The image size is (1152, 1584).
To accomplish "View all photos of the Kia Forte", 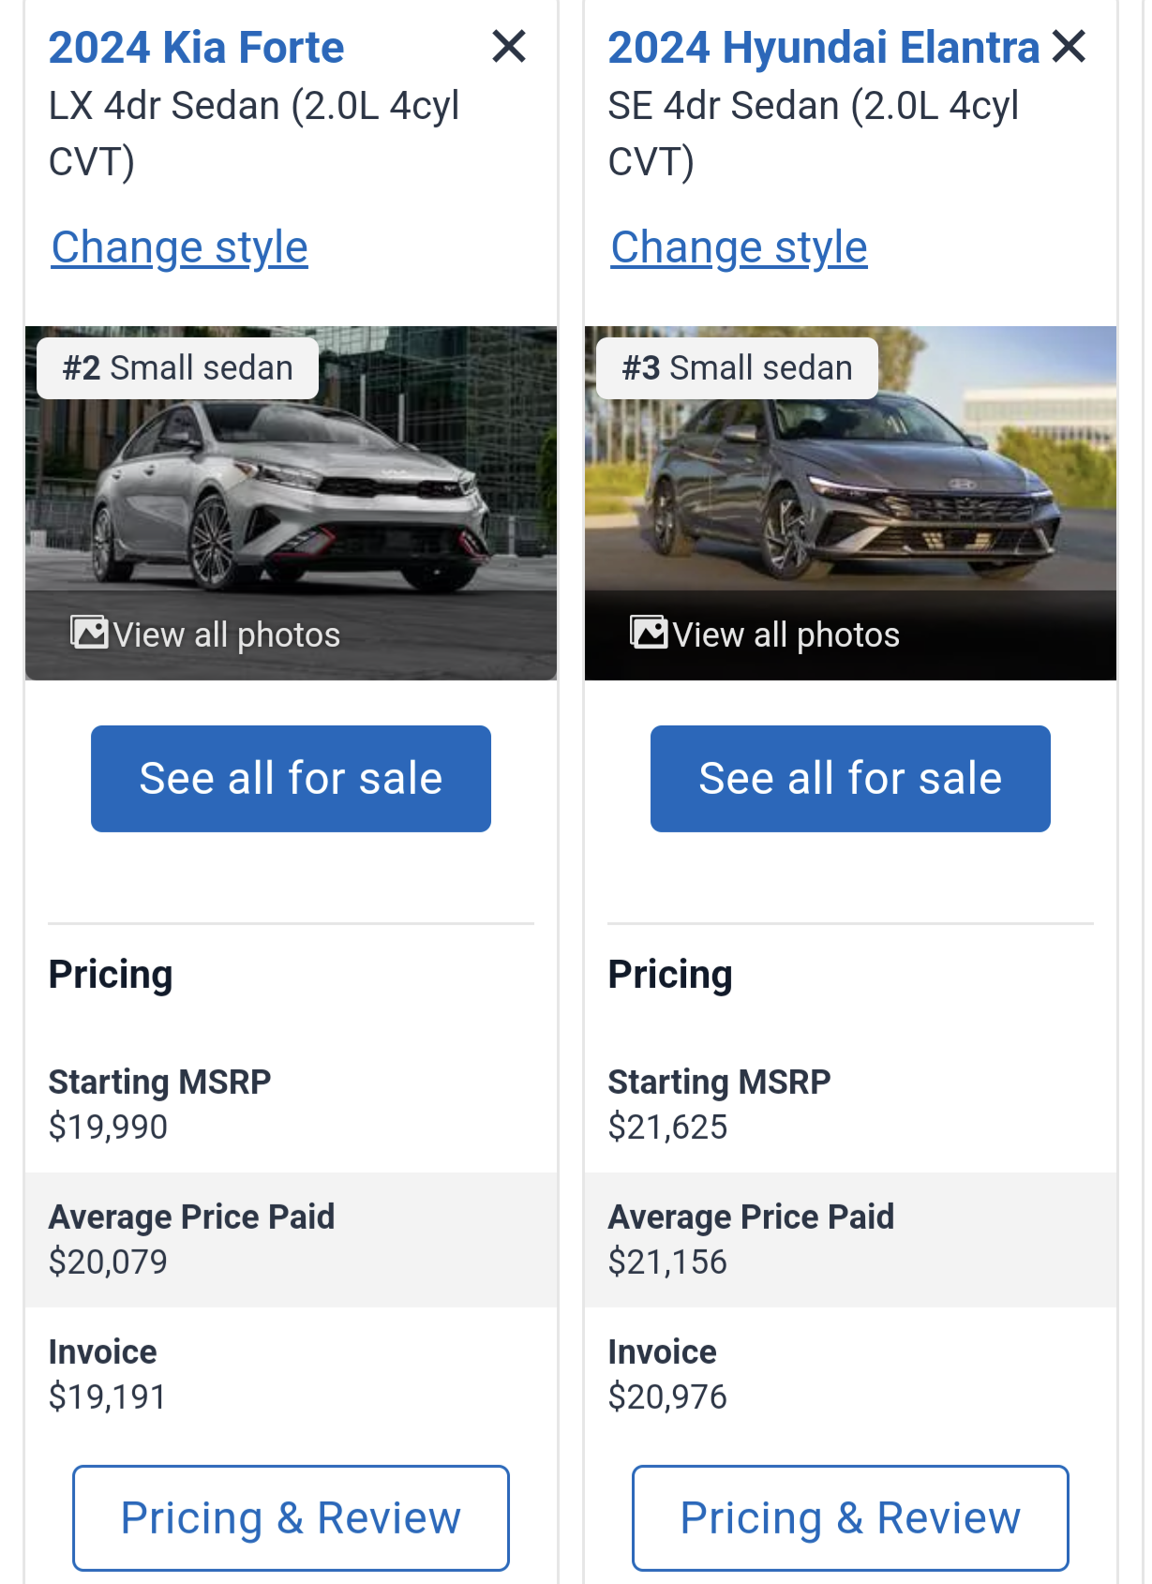I will click(x=226, y=635).
